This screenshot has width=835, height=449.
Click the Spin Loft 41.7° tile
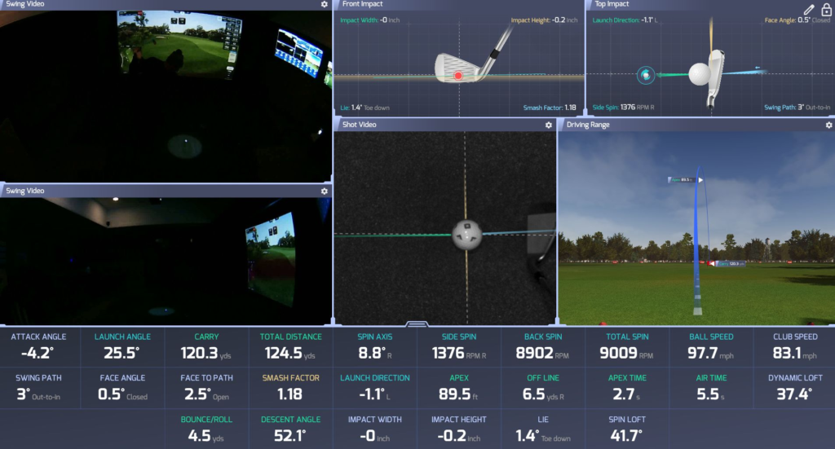[x=627, y=429]
